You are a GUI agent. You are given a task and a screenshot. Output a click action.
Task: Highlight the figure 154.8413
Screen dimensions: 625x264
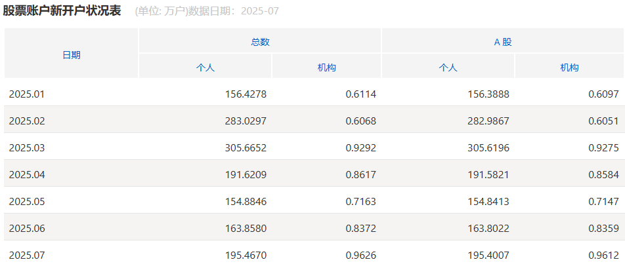click(x=488, y=202)
